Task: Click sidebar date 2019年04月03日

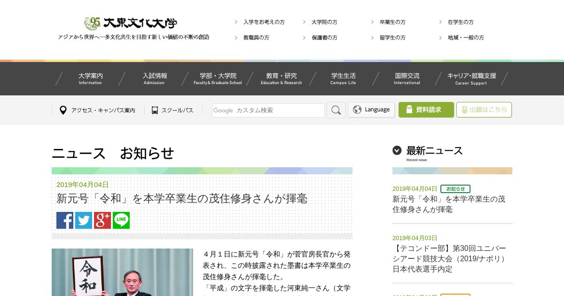Action: [415, 238]
